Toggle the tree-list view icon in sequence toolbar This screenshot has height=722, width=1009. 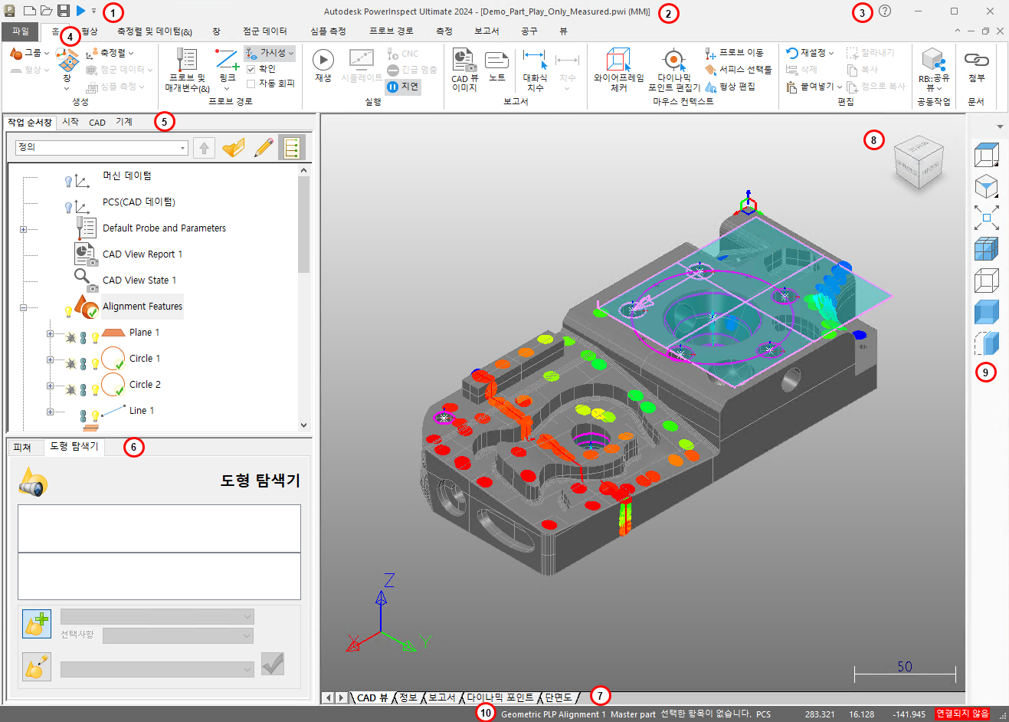(291, 148)
